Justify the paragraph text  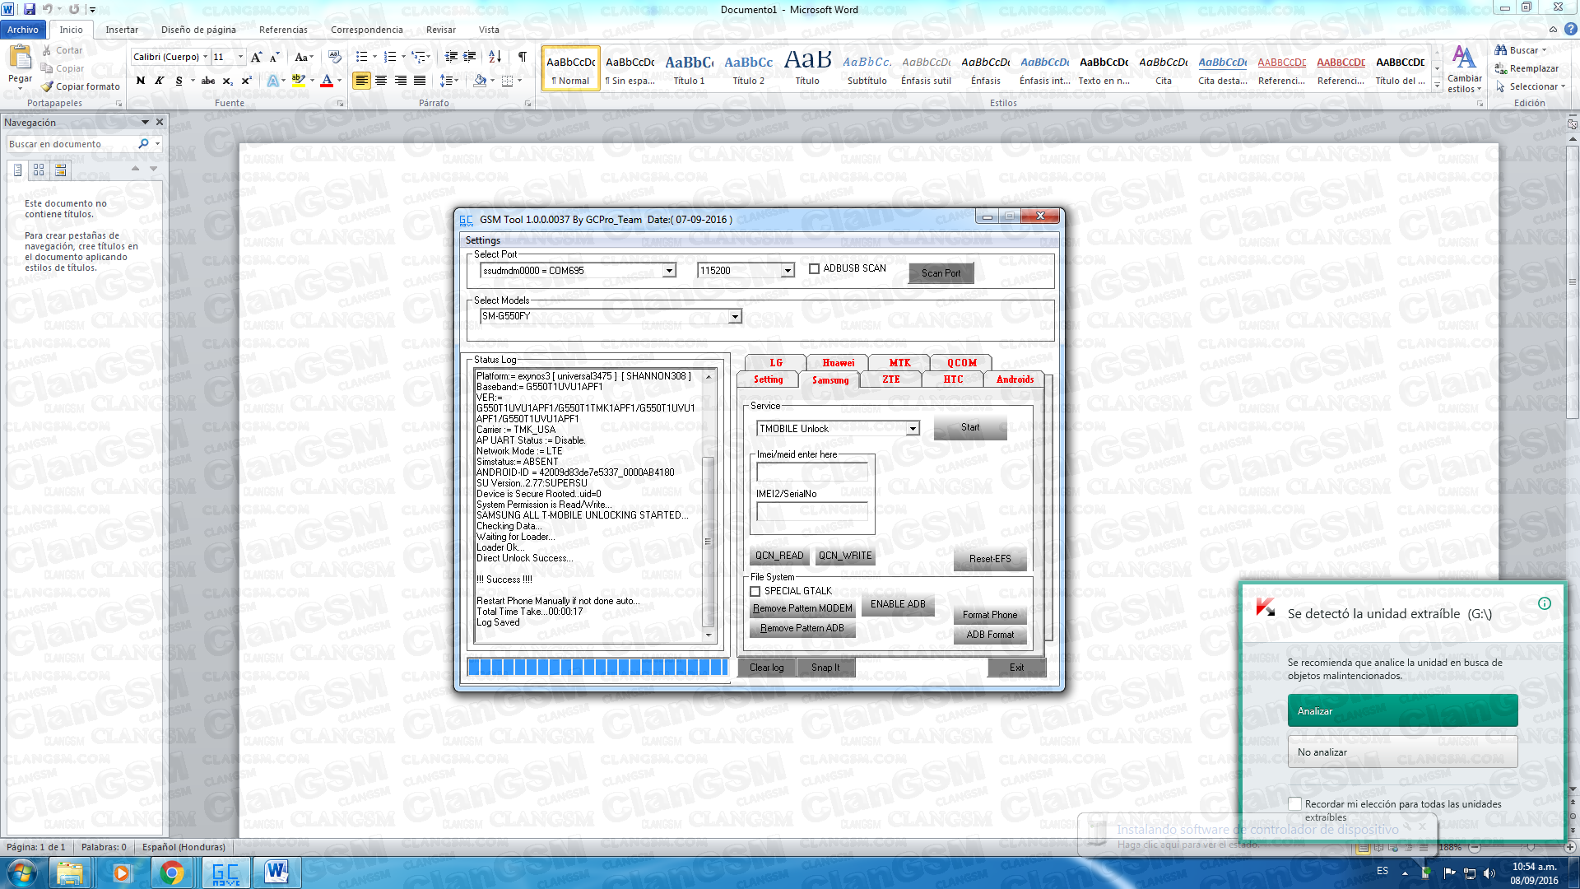[420, 81]
